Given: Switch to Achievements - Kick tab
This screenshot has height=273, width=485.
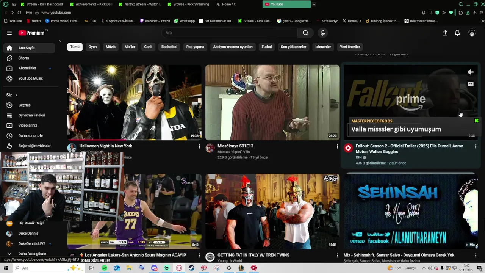Looking at the screenshot, I should tap(91, 4).
